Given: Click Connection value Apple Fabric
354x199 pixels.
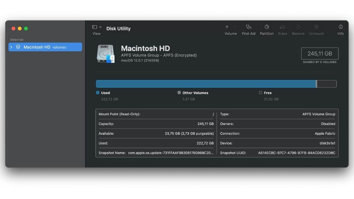Looking at the screenshot, I should pyautogui.click(x=325, y=134).
